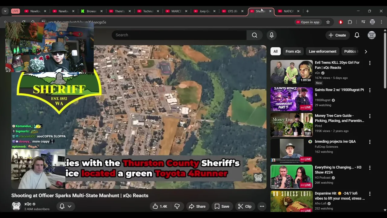
Task: Open breeding projects live Q&A video
Action: (x=291, y=150)
